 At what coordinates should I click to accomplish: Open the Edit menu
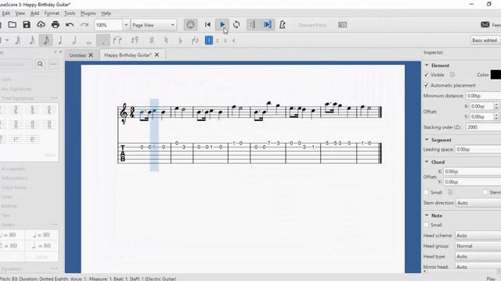[5, 13]
